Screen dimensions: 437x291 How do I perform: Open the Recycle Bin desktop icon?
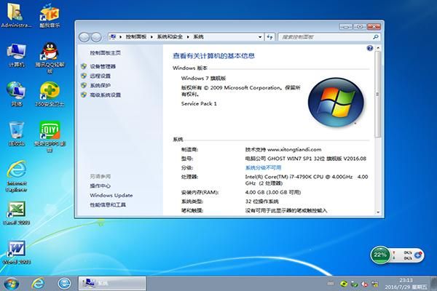pos(17,134)
